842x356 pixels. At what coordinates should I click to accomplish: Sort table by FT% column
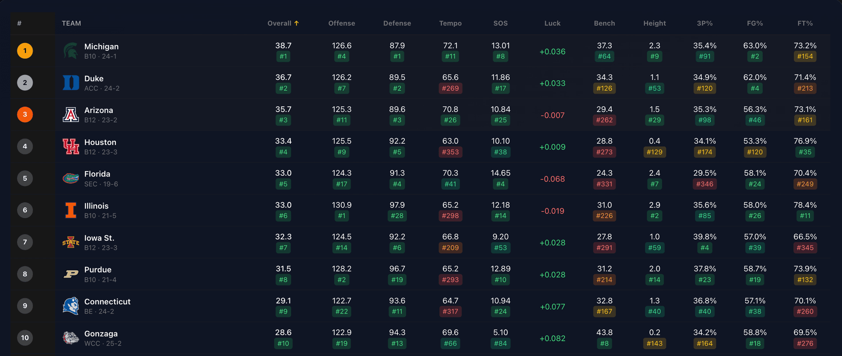click(805, 23)
